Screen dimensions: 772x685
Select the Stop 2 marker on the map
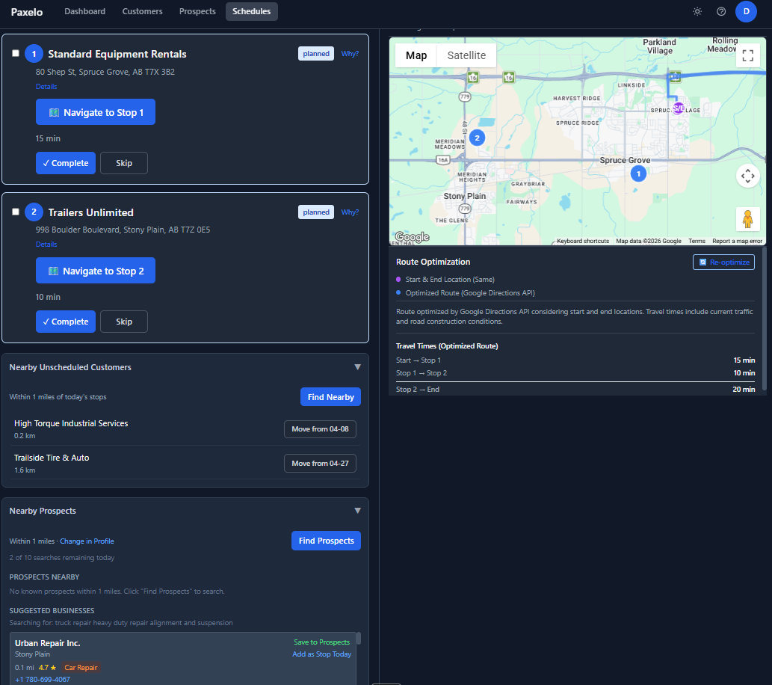pyautogui.click(x=477, y=138)
